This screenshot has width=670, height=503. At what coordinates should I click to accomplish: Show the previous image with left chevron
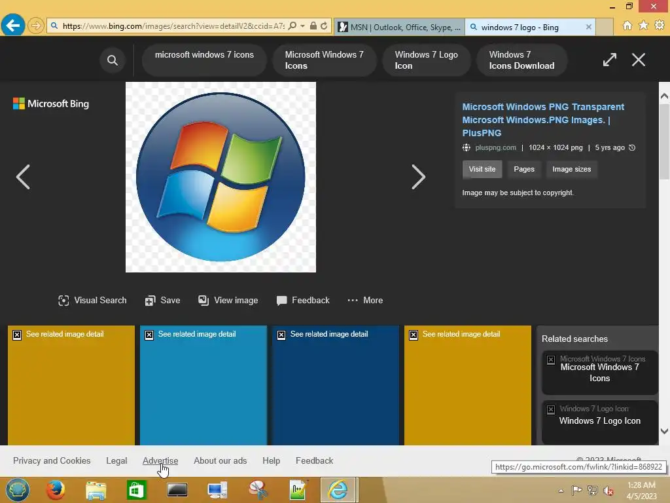23,177
